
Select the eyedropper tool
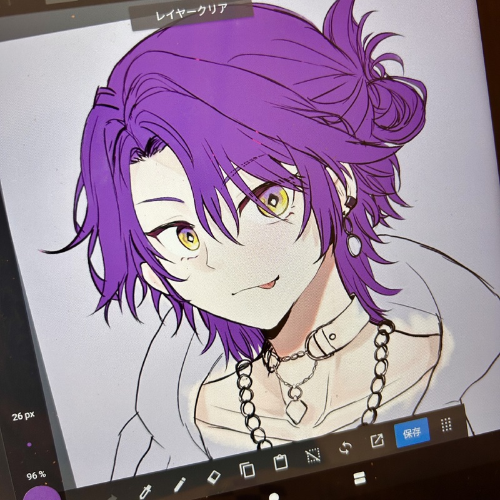pos(146,491)
